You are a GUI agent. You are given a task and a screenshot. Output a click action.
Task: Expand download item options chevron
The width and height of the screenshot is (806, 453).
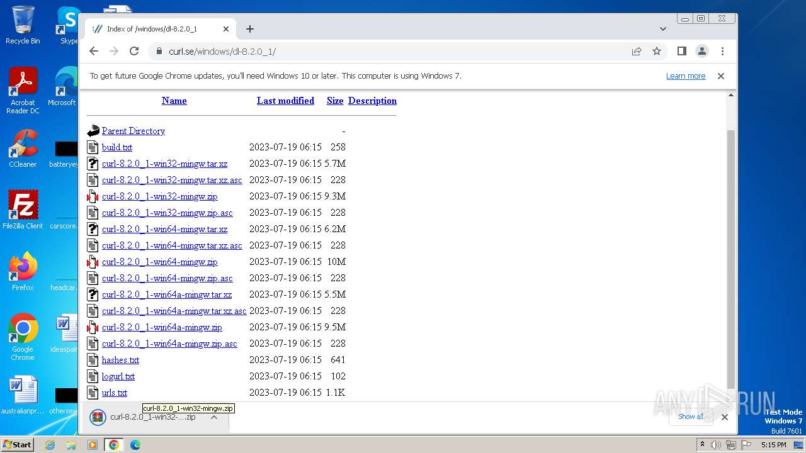click(x=214, y=417)
